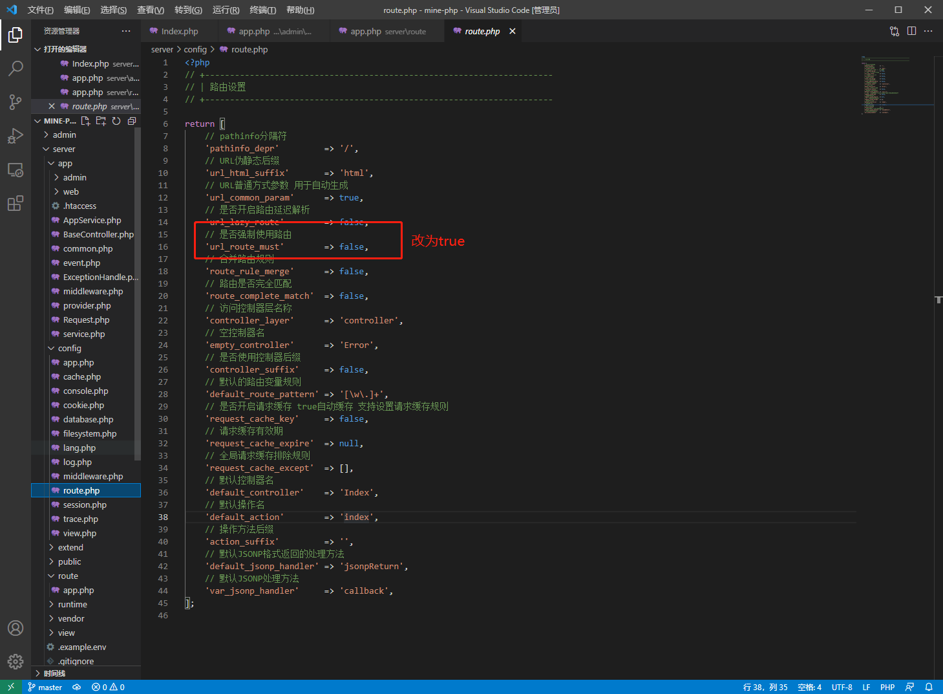Open the Remote Explorer icon
The width and height of the screenshot is (943, 694).
click(x=16, y=170)
